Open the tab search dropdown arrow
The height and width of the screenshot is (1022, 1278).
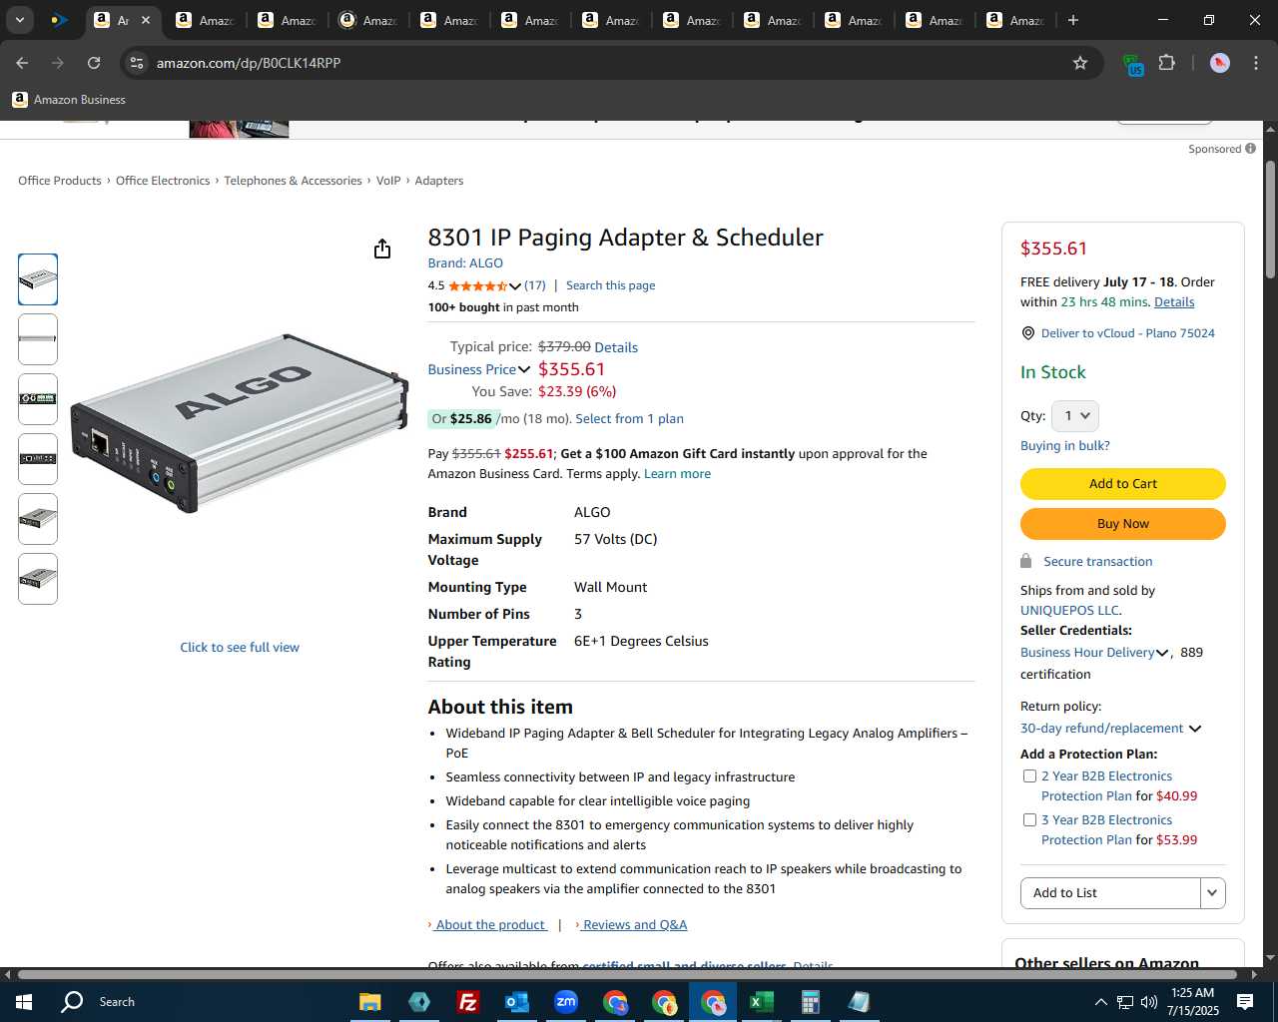tap(19, 20)
